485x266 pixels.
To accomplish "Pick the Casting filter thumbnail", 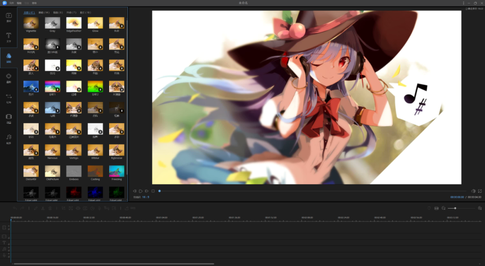I will coord(95,171).
